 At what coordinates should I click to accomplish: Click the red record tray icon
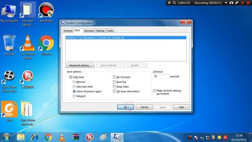190,138
